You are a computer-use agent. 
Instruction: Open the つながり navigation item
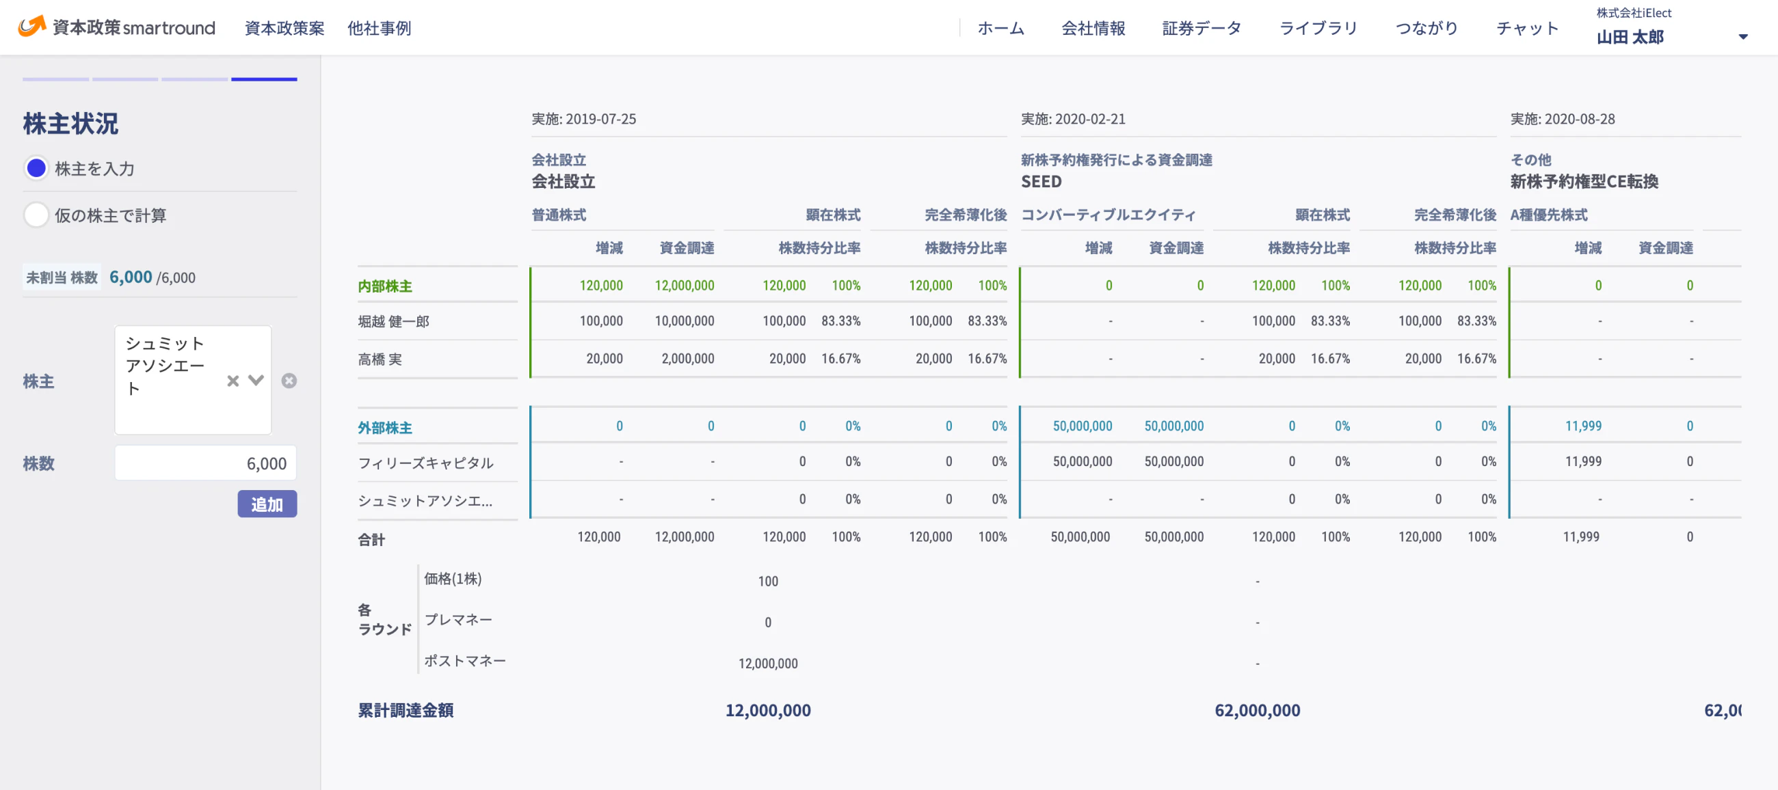pos(1427,28)
